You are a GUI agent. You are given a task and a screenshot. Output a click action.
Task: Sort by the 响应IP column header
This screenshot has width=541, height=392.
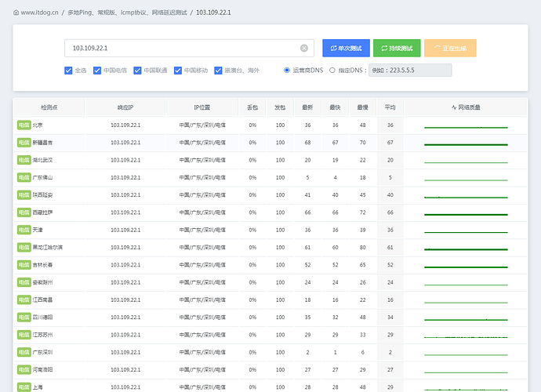tap(125, 107)
